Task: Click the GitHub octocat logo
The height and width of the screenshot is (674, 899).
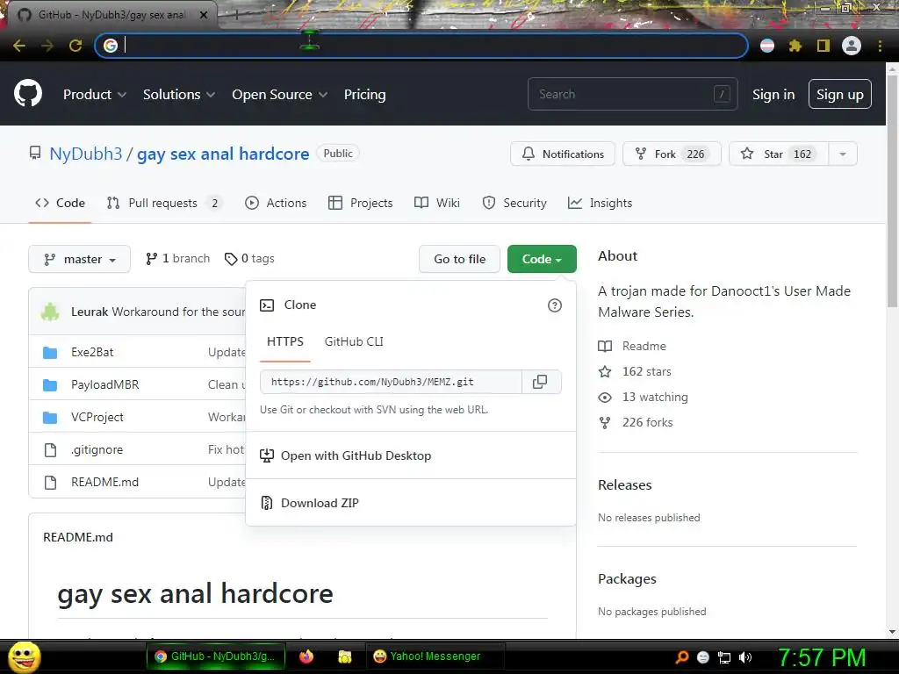Action: coord(28,93)
